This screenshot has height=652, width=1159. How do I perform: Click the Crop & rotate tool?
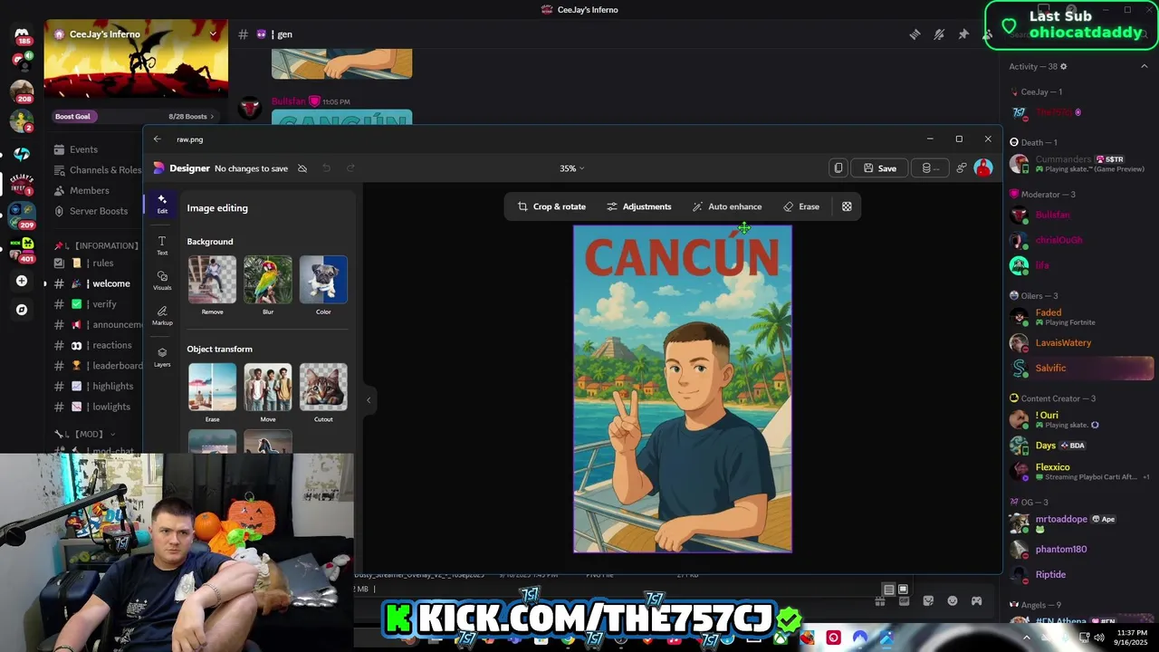[551, 206]
